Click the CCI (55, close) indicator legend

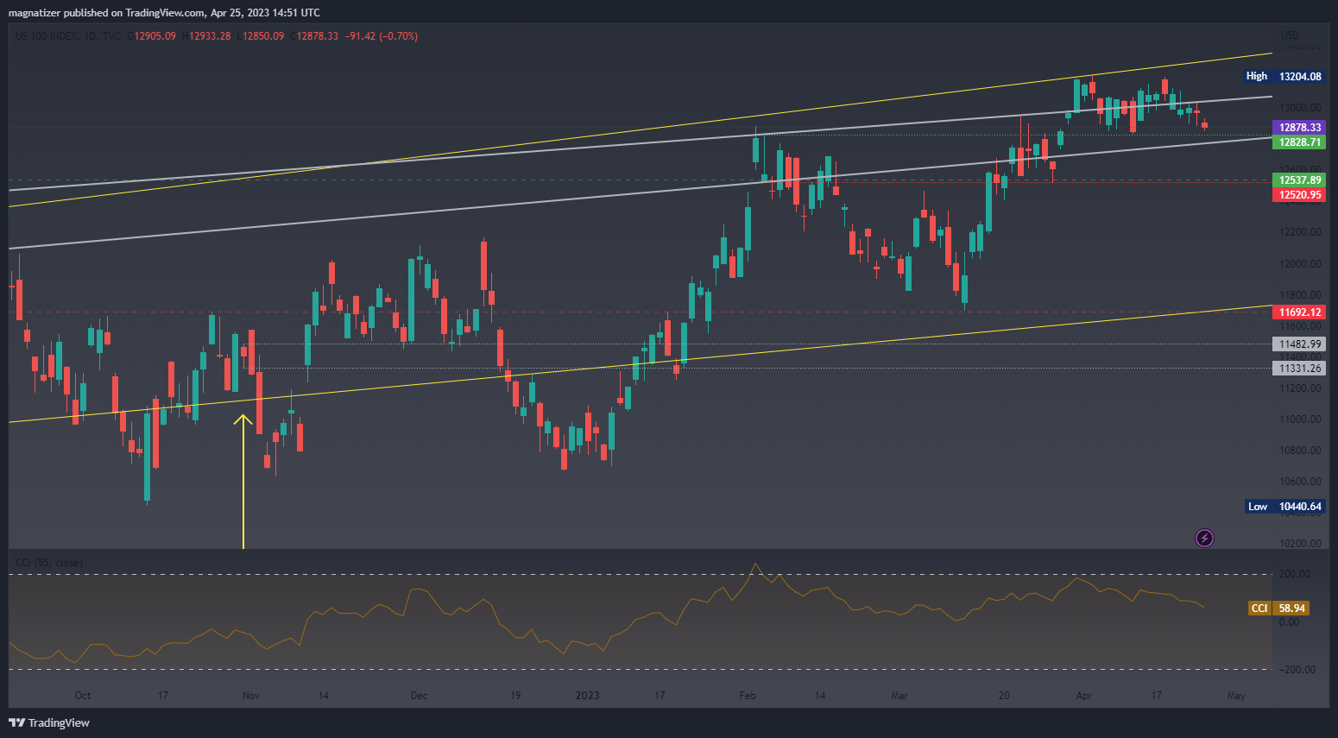[x=49, y=563]
